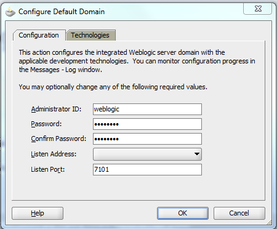
Task: Expand the Listen Address dropdown arrow
Action: [x=197, y=154]
